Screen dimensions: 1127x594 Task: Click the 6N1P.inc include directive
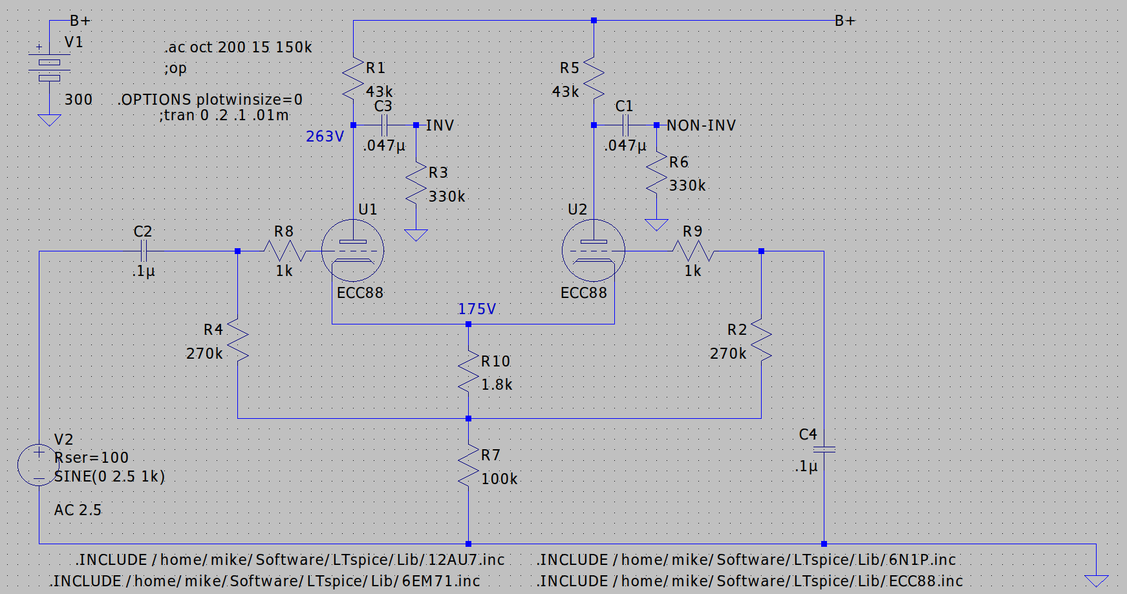click(x=746, y=560)
